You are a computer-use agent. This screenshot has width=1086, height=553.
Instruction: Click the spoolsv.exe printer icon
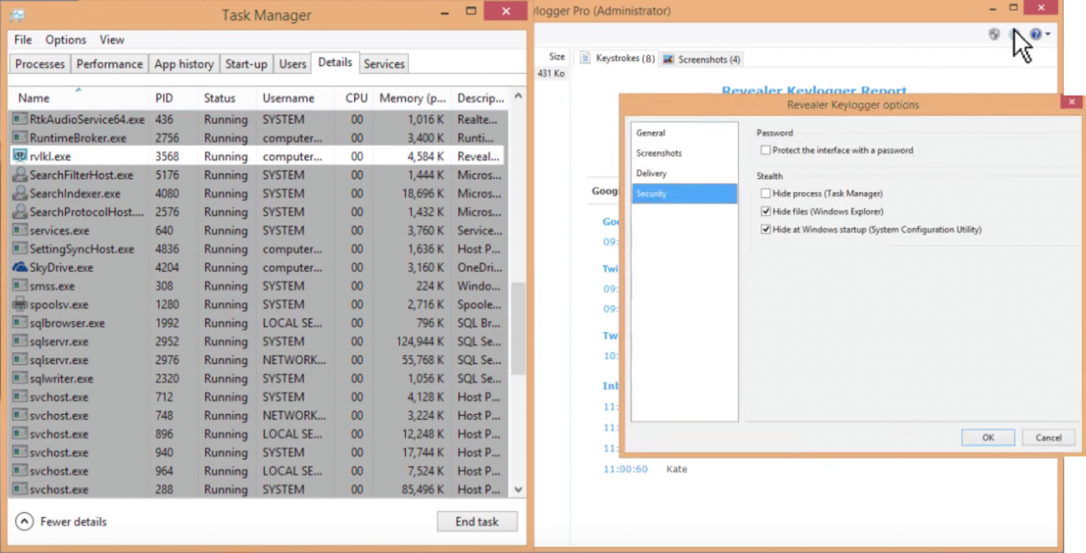20,305
